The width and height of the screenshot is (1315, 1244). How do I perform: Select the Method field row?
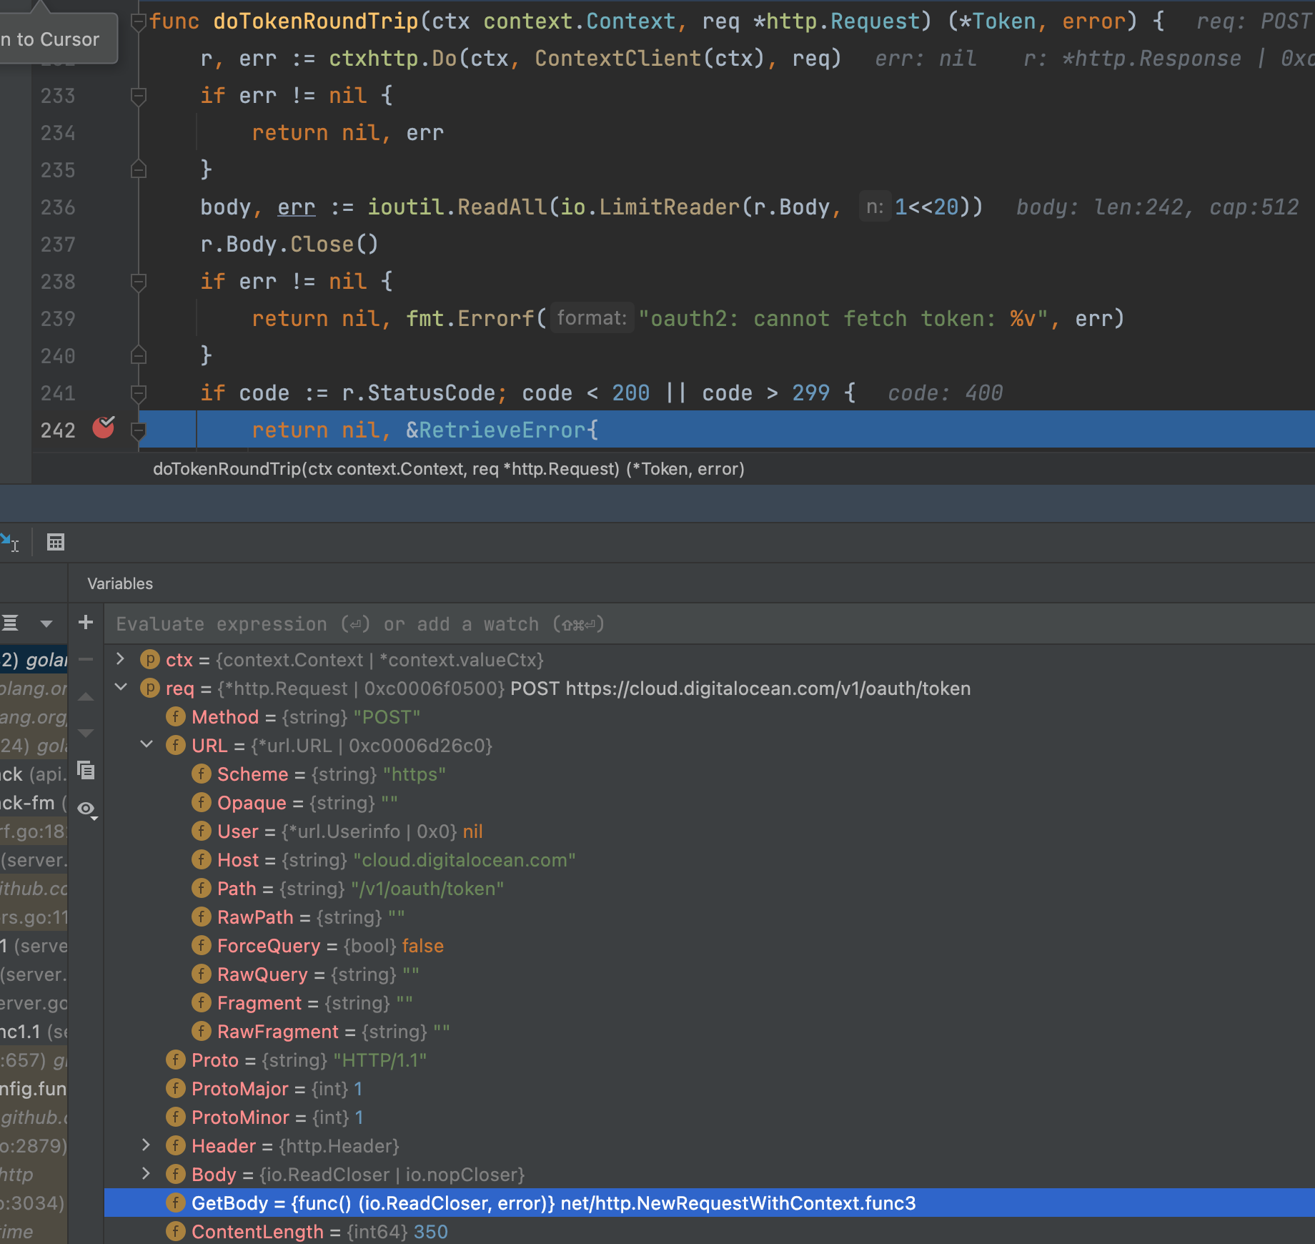[x=709, y=717]
